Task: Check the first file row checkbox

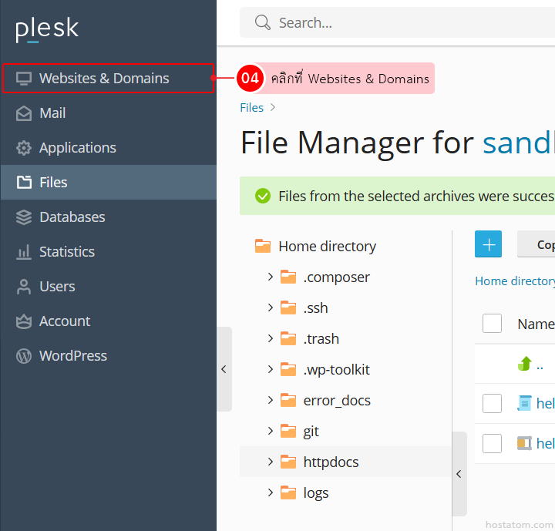Action: [x=492, y=403]
